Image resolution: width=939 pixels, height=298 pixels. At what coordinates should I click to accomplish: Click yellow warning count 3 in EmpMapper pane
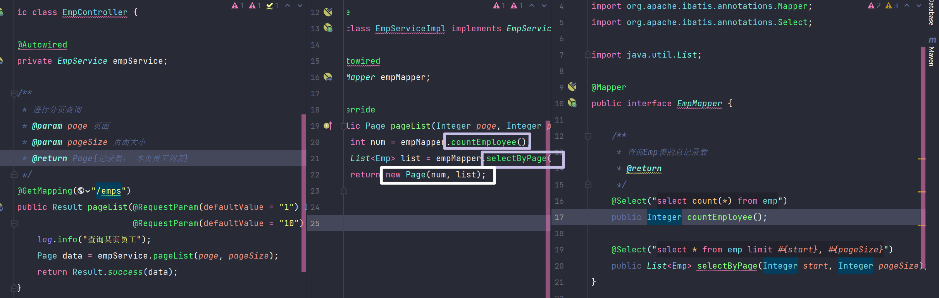[892, 5]
